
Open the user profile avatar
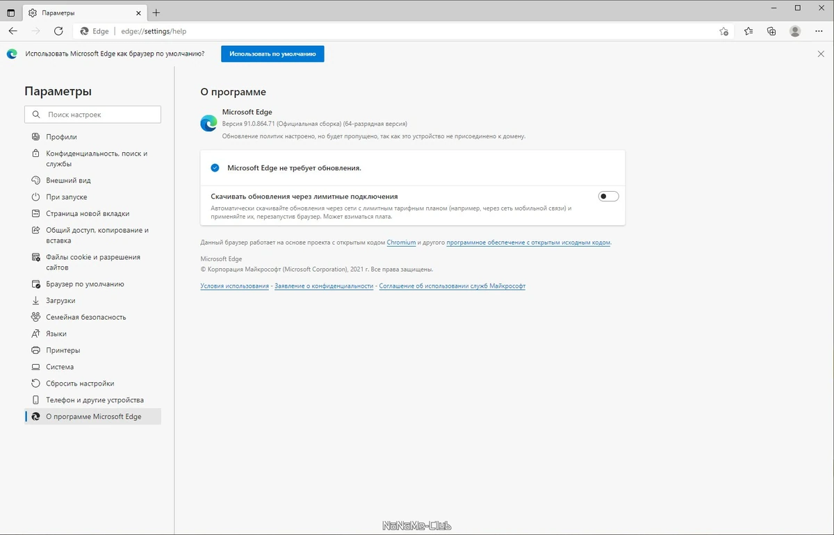795,31
